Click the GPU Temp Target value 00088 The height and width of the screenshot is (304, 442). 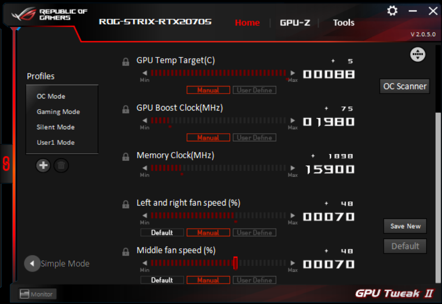click(329, 74)
